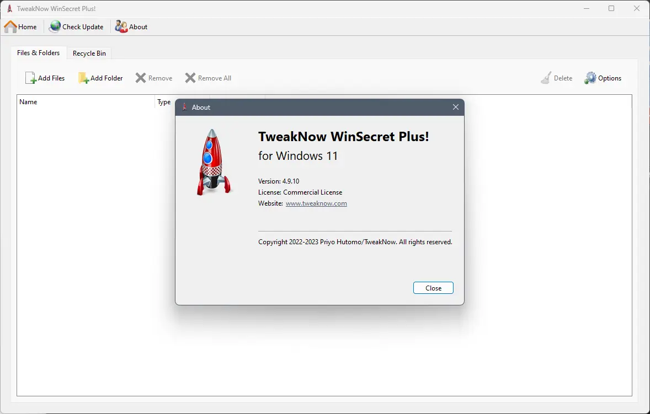Close the main TweakNow window

point(637,8)
